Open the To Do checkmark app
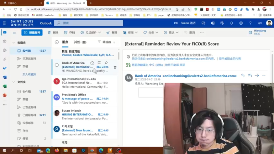Image resolution: width=274 pixels, height=154 pixels. pyautogui.click(x=5, y=68)
